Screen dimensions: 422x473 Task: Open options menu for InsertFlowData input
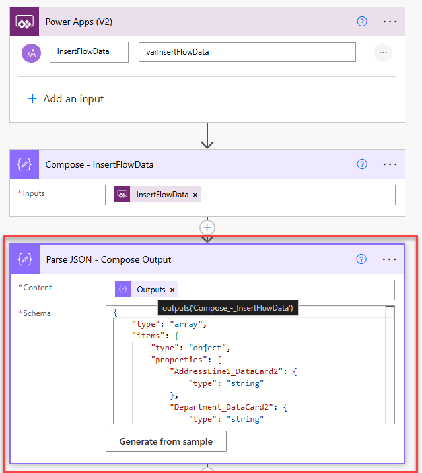(383, 53)
